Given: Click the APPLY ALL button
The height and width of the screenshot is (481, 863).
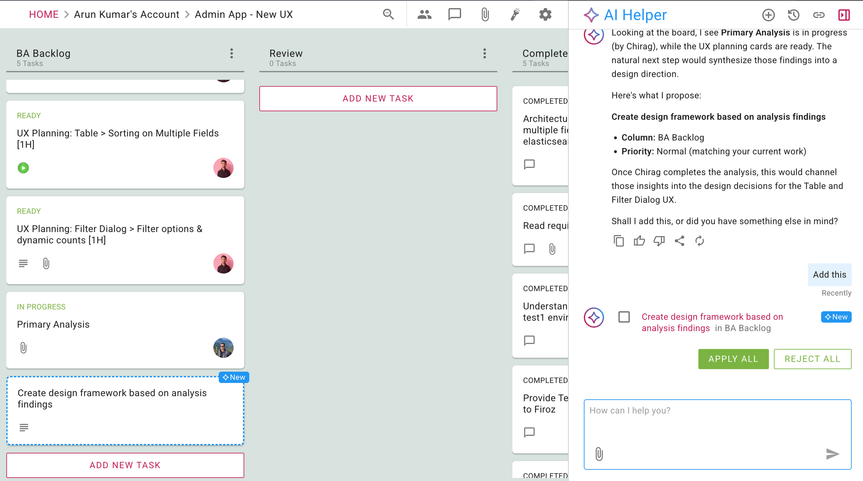Looking at the screenshot, I should click(x=733, y=359).
